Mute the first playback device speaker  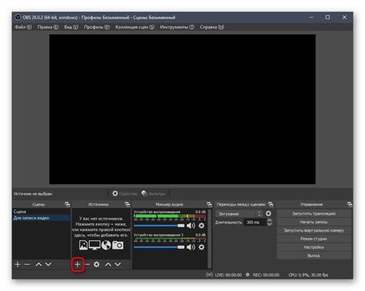pyautogui.click(x=191, y=226)
